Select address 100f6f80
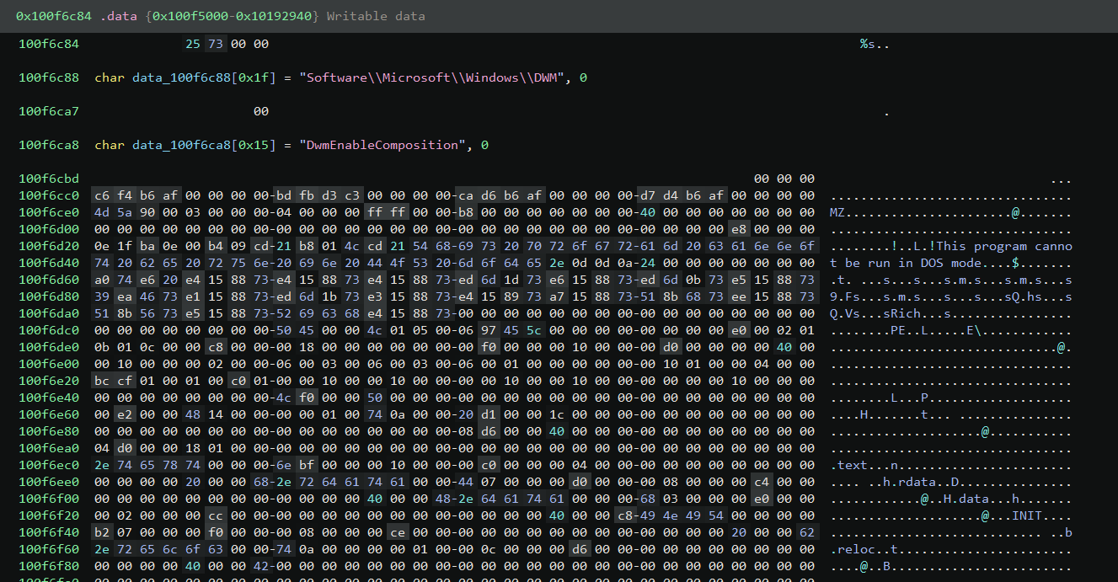 (x=49, y=566)
